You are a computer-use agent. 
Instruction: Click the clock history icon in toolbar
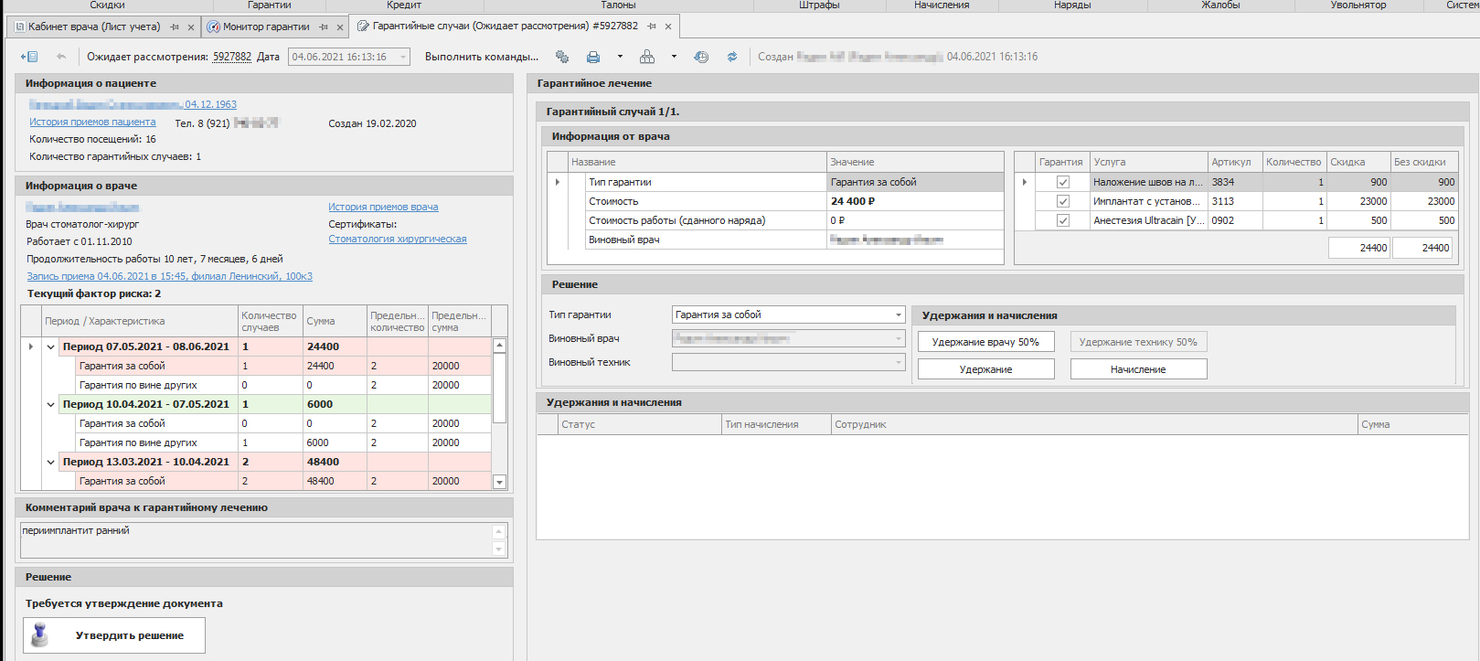[701, 57]
